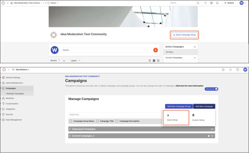Switch to grid view icon for ideas
249x153 pixels.
(158, 60)
